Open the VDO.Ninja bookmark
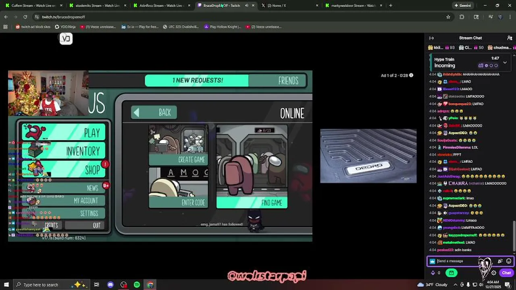 point(65,27)
